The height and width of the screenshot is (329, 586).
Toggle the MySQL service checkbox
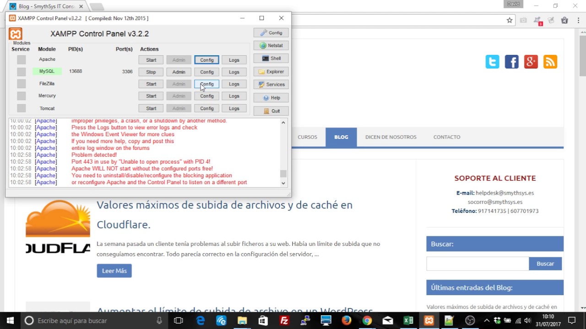tap(22, 72)
